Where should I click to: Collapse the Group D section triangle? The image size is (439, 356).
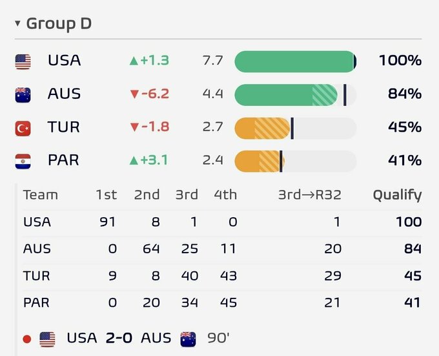pos(17,23)
